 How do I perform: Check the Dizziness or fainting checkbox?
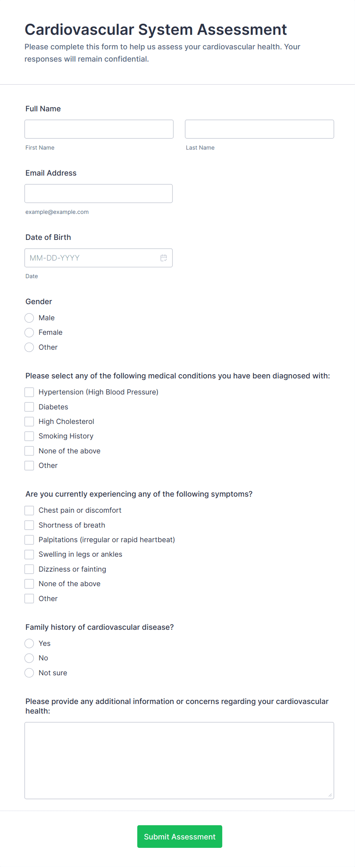pos(29,569)
